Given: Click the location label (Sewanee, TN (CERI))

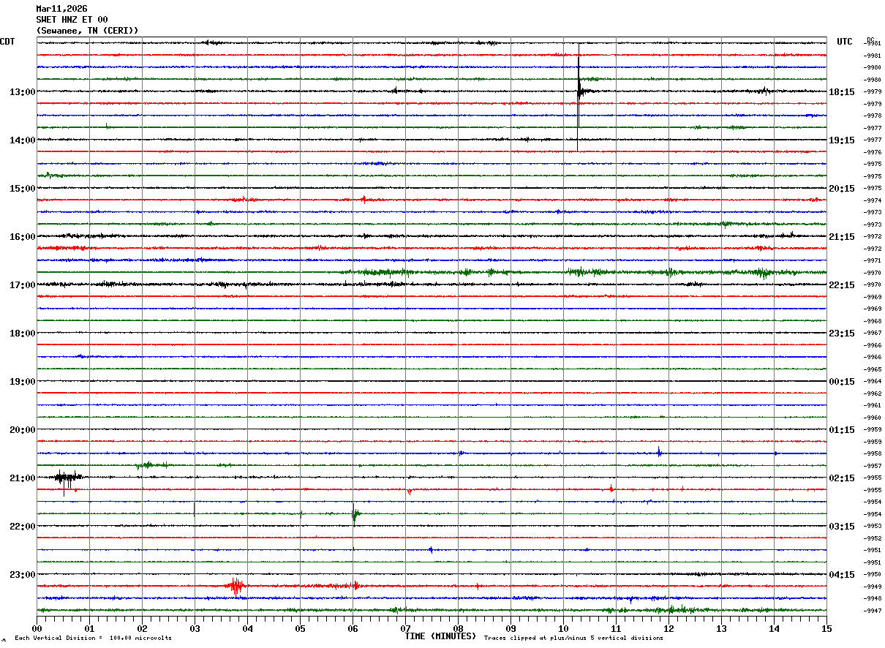Looking at the screenshot, I should (x=87, y=31).
